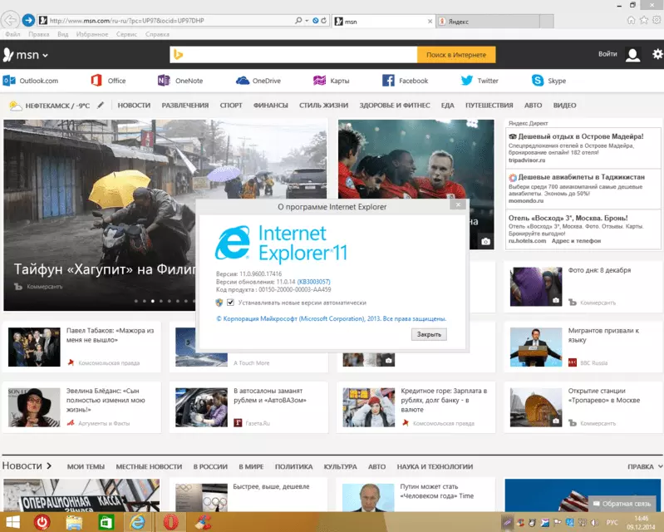Click the pencil icon to edit weather location
This screenshot has width=664, height=532.
click(101, 106)
